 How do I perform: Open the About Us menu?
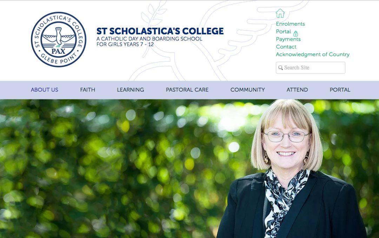click(x=45, y=90)
